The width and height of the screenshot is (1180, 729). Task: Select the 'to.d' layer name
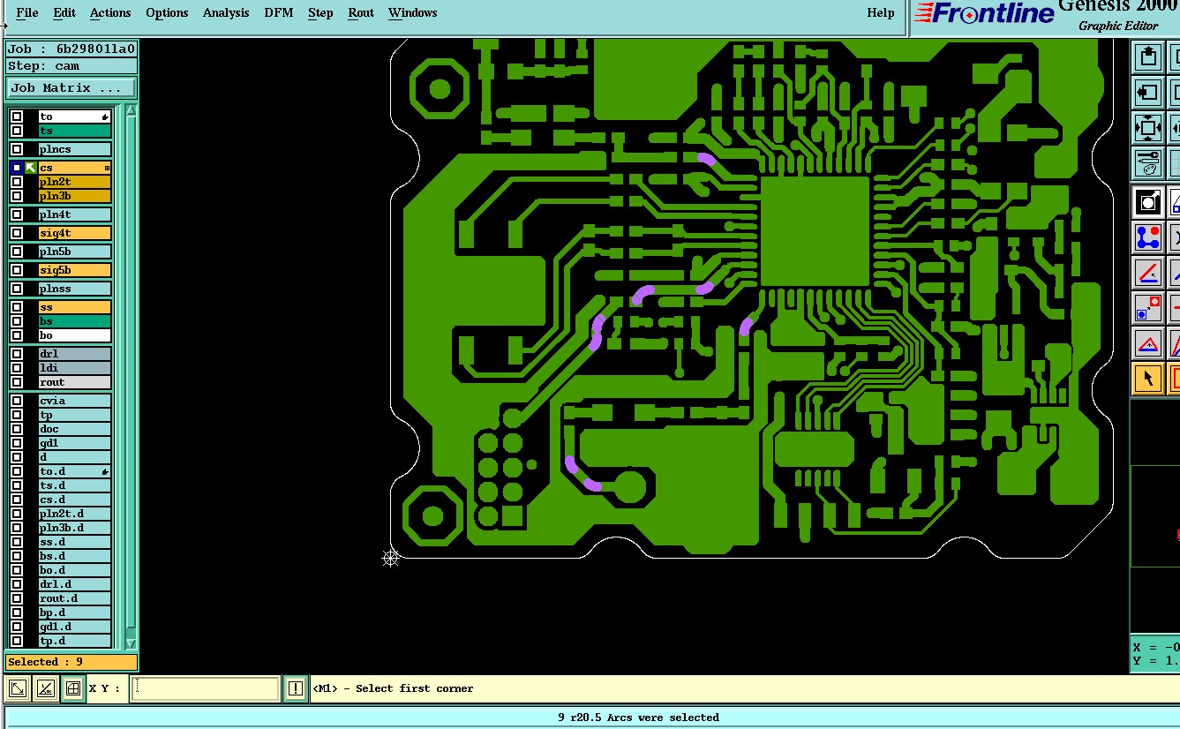[x=75, y=471]
